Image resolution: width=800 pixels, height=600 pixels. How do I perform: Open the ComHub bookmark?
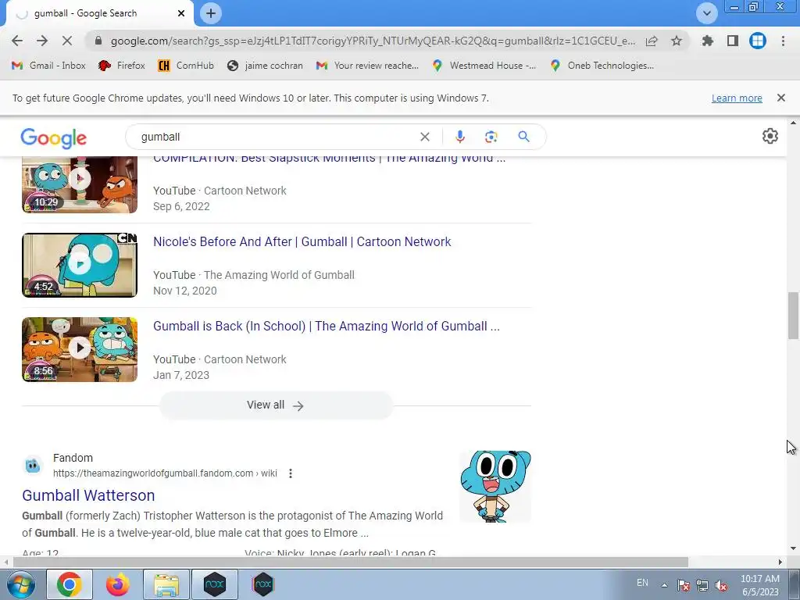pos(186,66)
